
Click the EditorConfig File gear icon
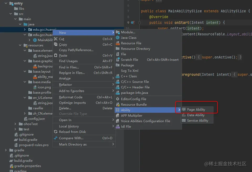tap(118, 99)
